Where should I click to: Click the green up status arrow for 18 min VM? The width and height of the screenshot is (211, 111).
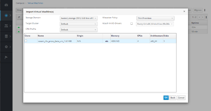point(19,31)
